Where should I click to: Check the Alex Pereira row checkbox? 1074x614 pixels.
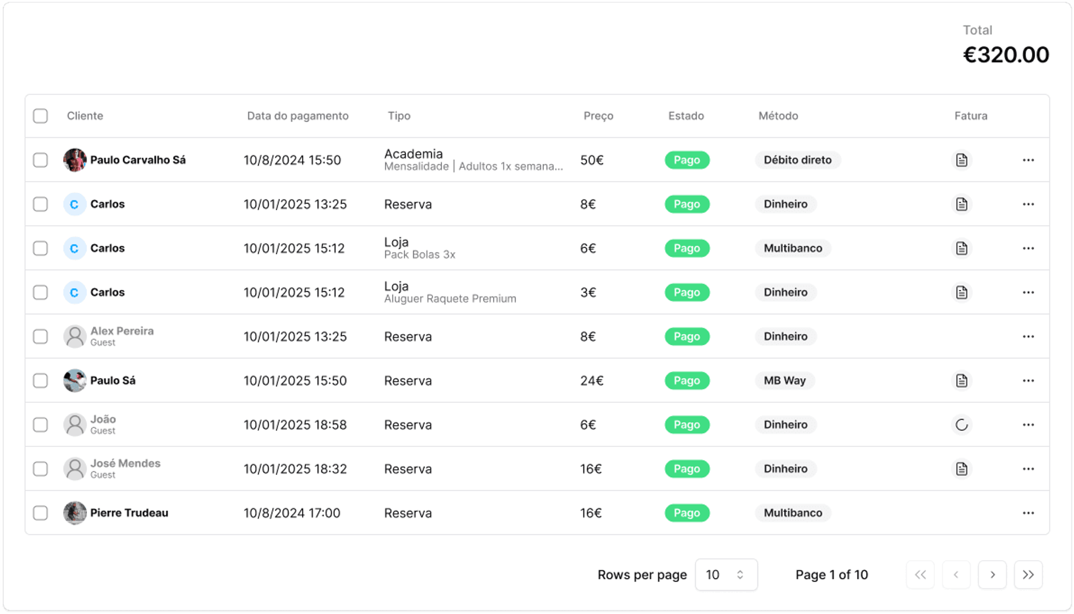(x=40, y=336)
